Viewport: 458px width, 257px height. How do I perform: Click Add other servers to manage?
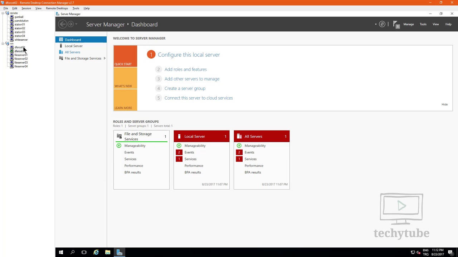[192, 79]
